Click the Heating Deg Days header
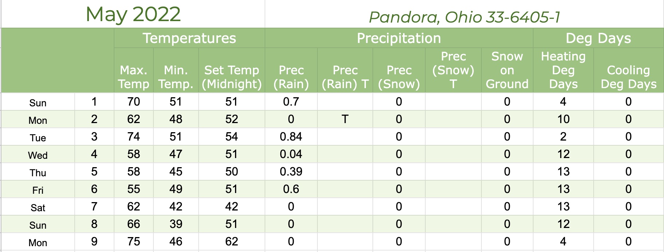Image resolution: width=664 pixels, height=252 pixels. pos(563,70)
